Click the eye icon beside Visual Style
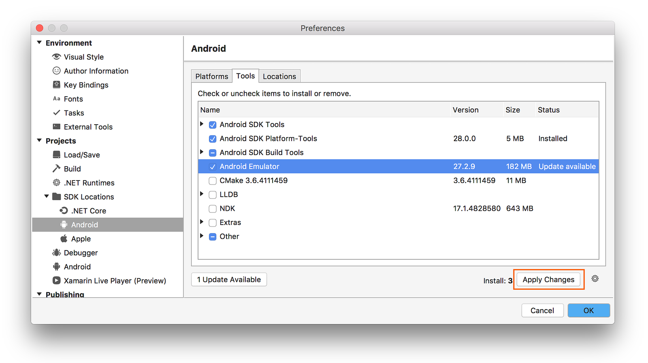Viewport: 648px width, 363px height. tap(57, 57)
